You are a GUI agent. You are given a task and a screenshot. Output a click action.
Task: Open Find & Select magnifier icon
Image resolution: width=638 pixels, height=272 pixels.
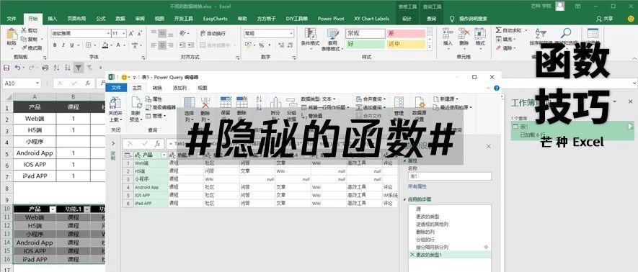566,33
